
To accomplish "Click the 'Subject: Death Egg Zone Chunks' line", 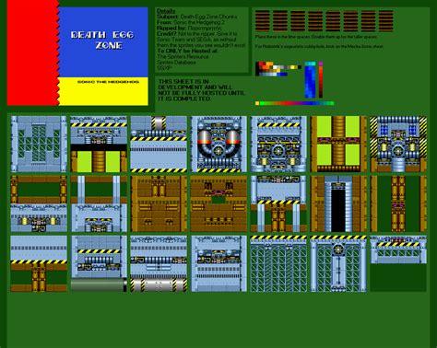I will click(197, 17).
